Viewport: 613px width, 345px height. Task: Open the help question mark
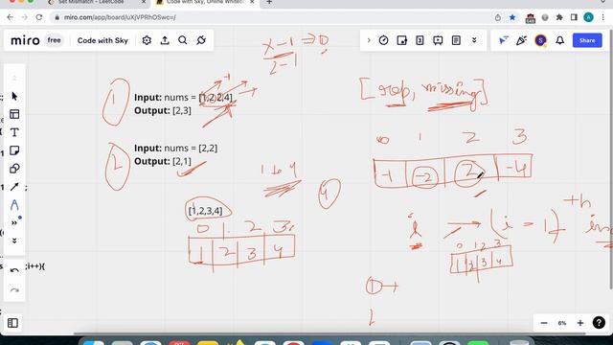(x=599, y=323)
